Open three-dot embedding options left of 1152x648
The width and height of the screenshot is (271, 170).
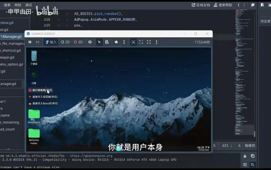pos(156,42)
